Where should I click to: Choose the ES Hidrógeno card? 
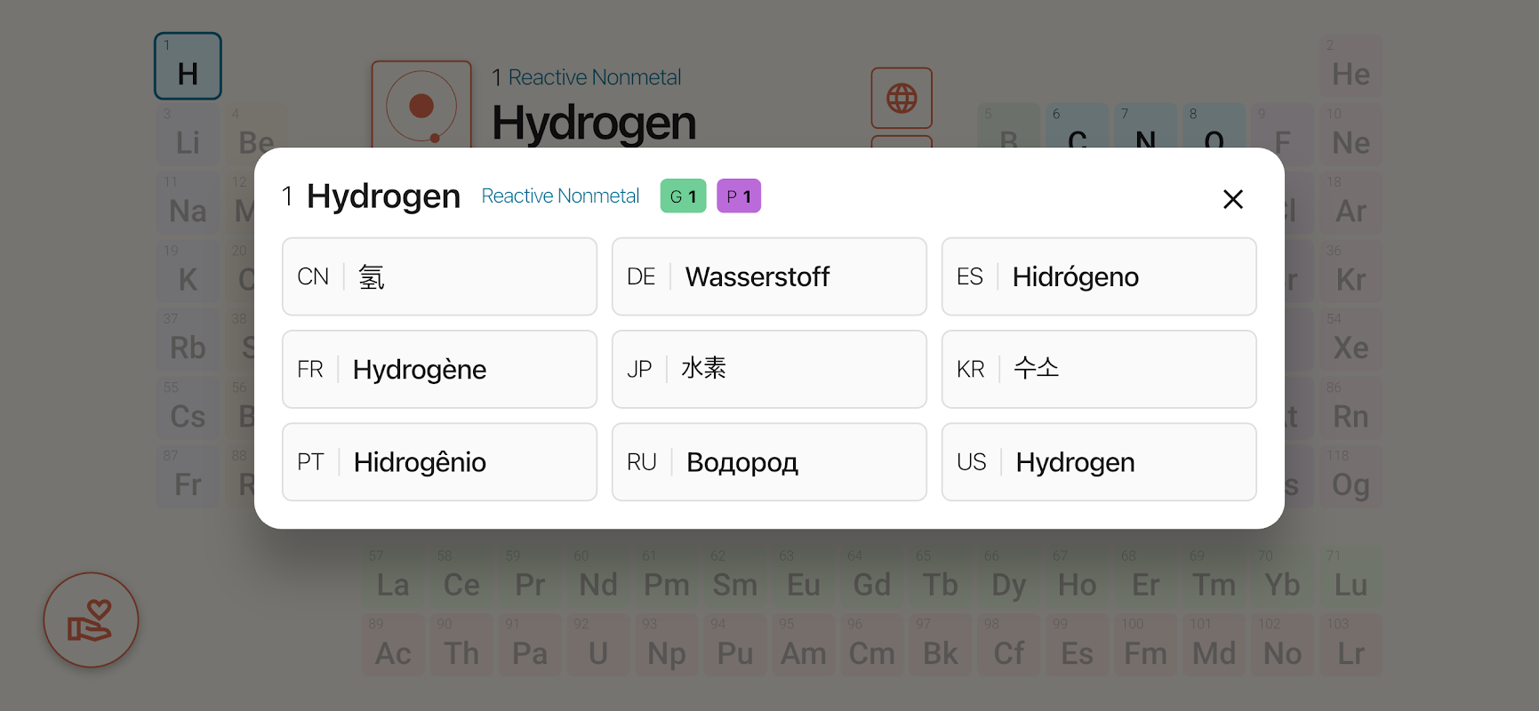(1099, 276)
